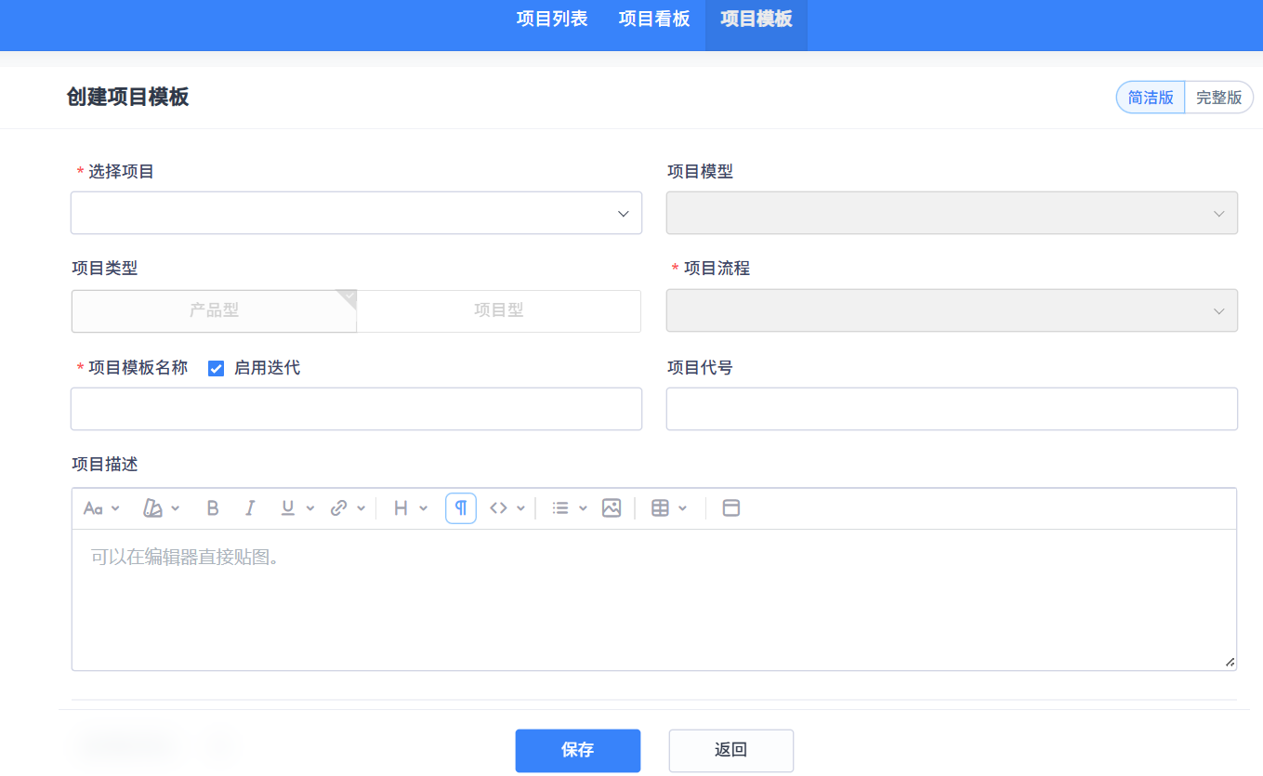Screen dimensions: 1263x776
Task: Select the 项目型 project type
Action: pyautogui.click(x=499, y=310)
